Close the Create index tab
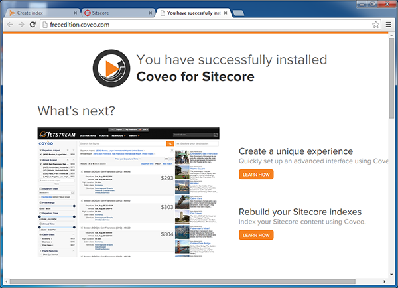The width and height of the screenshot is (398, 288). (x=76, y=13)
